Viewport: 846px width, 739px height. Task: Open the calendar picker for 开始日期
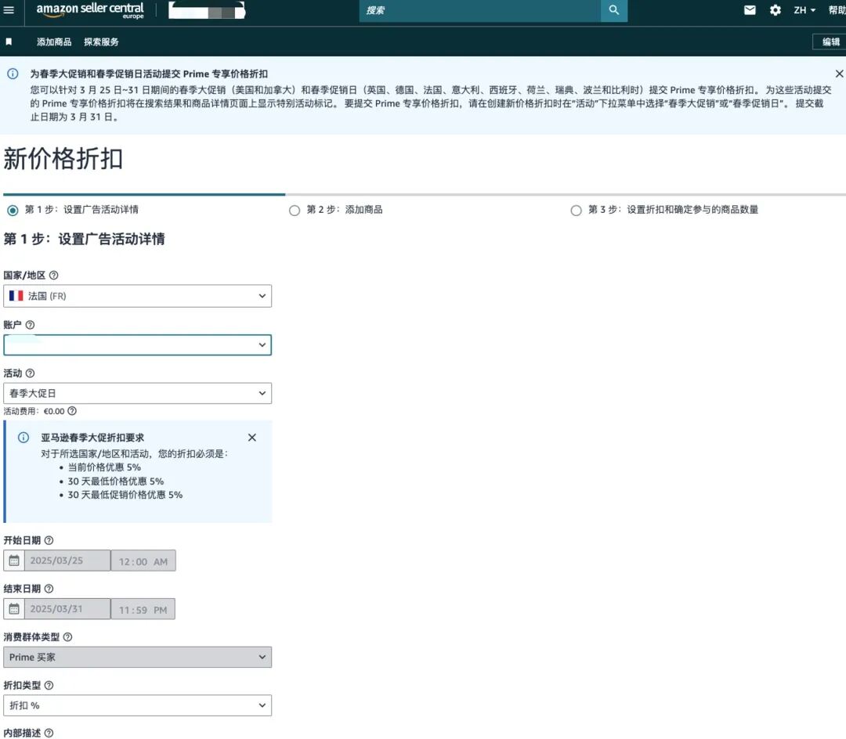tap(13, 560)
